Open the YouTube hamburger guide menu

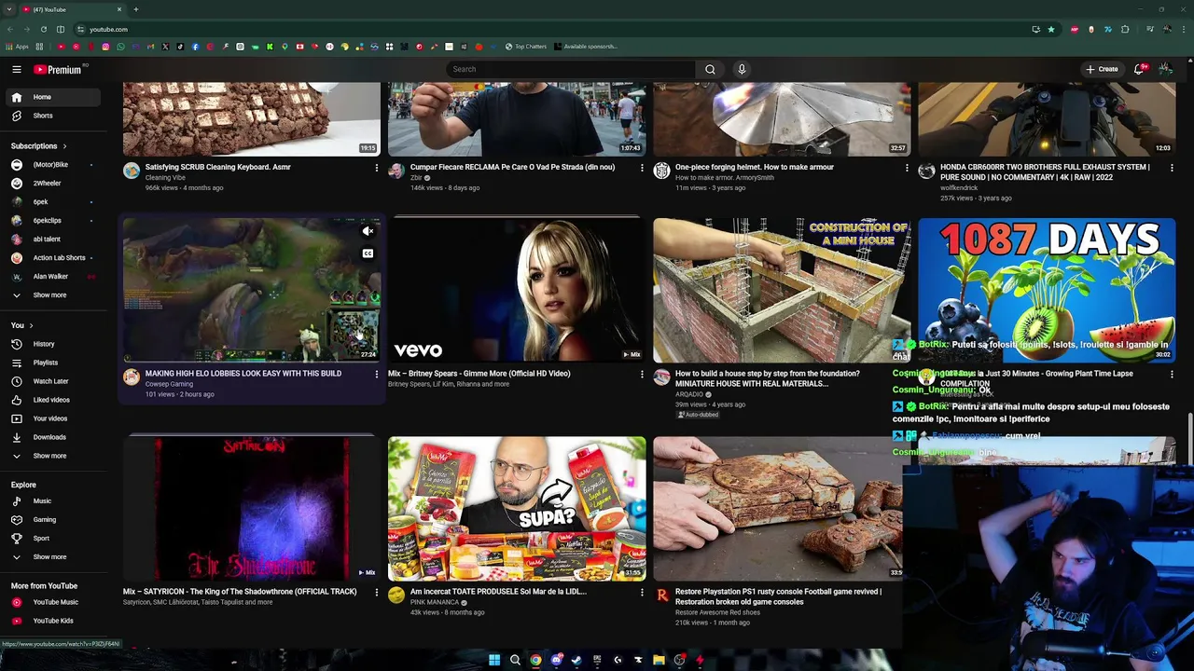(x=16, y=69)
